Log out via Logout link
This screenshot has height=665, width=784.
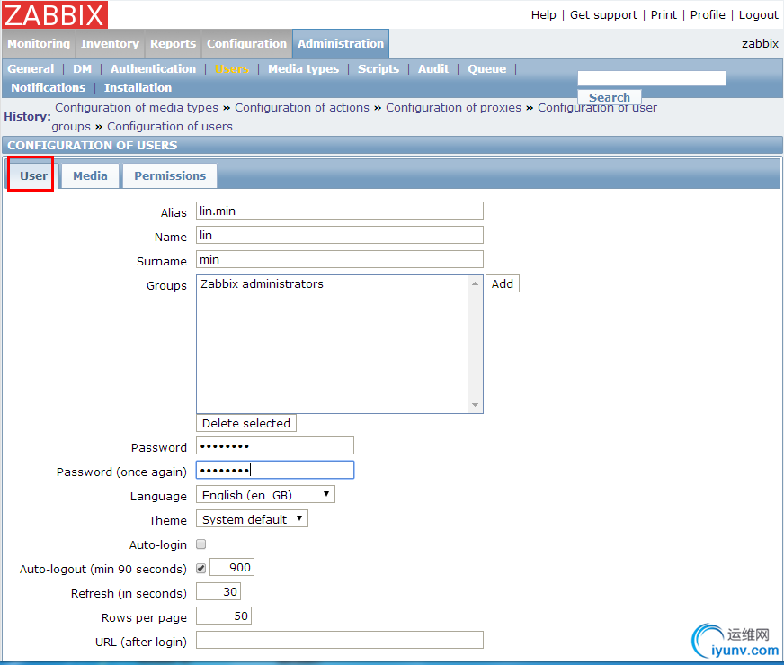click(x=759, y=15)
